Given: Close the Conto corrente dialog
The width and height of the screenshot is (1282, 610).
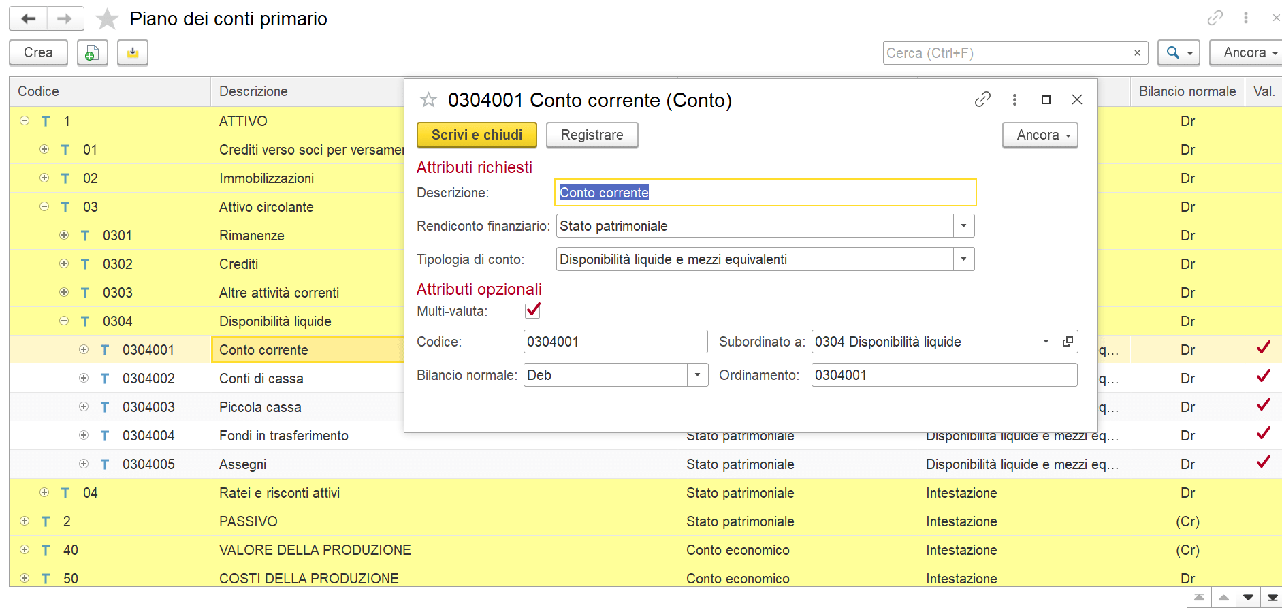Looking at the screenshot, I should tap(1077, 99).
